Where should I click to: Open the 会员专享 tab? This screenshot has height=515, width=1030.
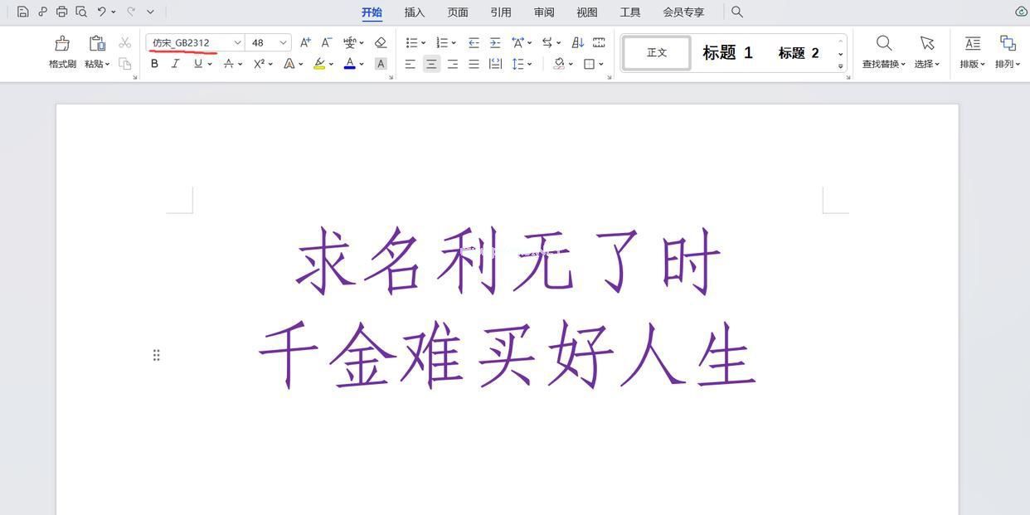tap(683, 12)
